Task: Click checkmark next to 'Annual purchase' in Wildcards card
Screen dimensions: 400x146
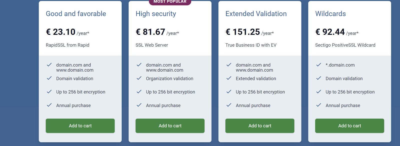Action: pos(318,105)
